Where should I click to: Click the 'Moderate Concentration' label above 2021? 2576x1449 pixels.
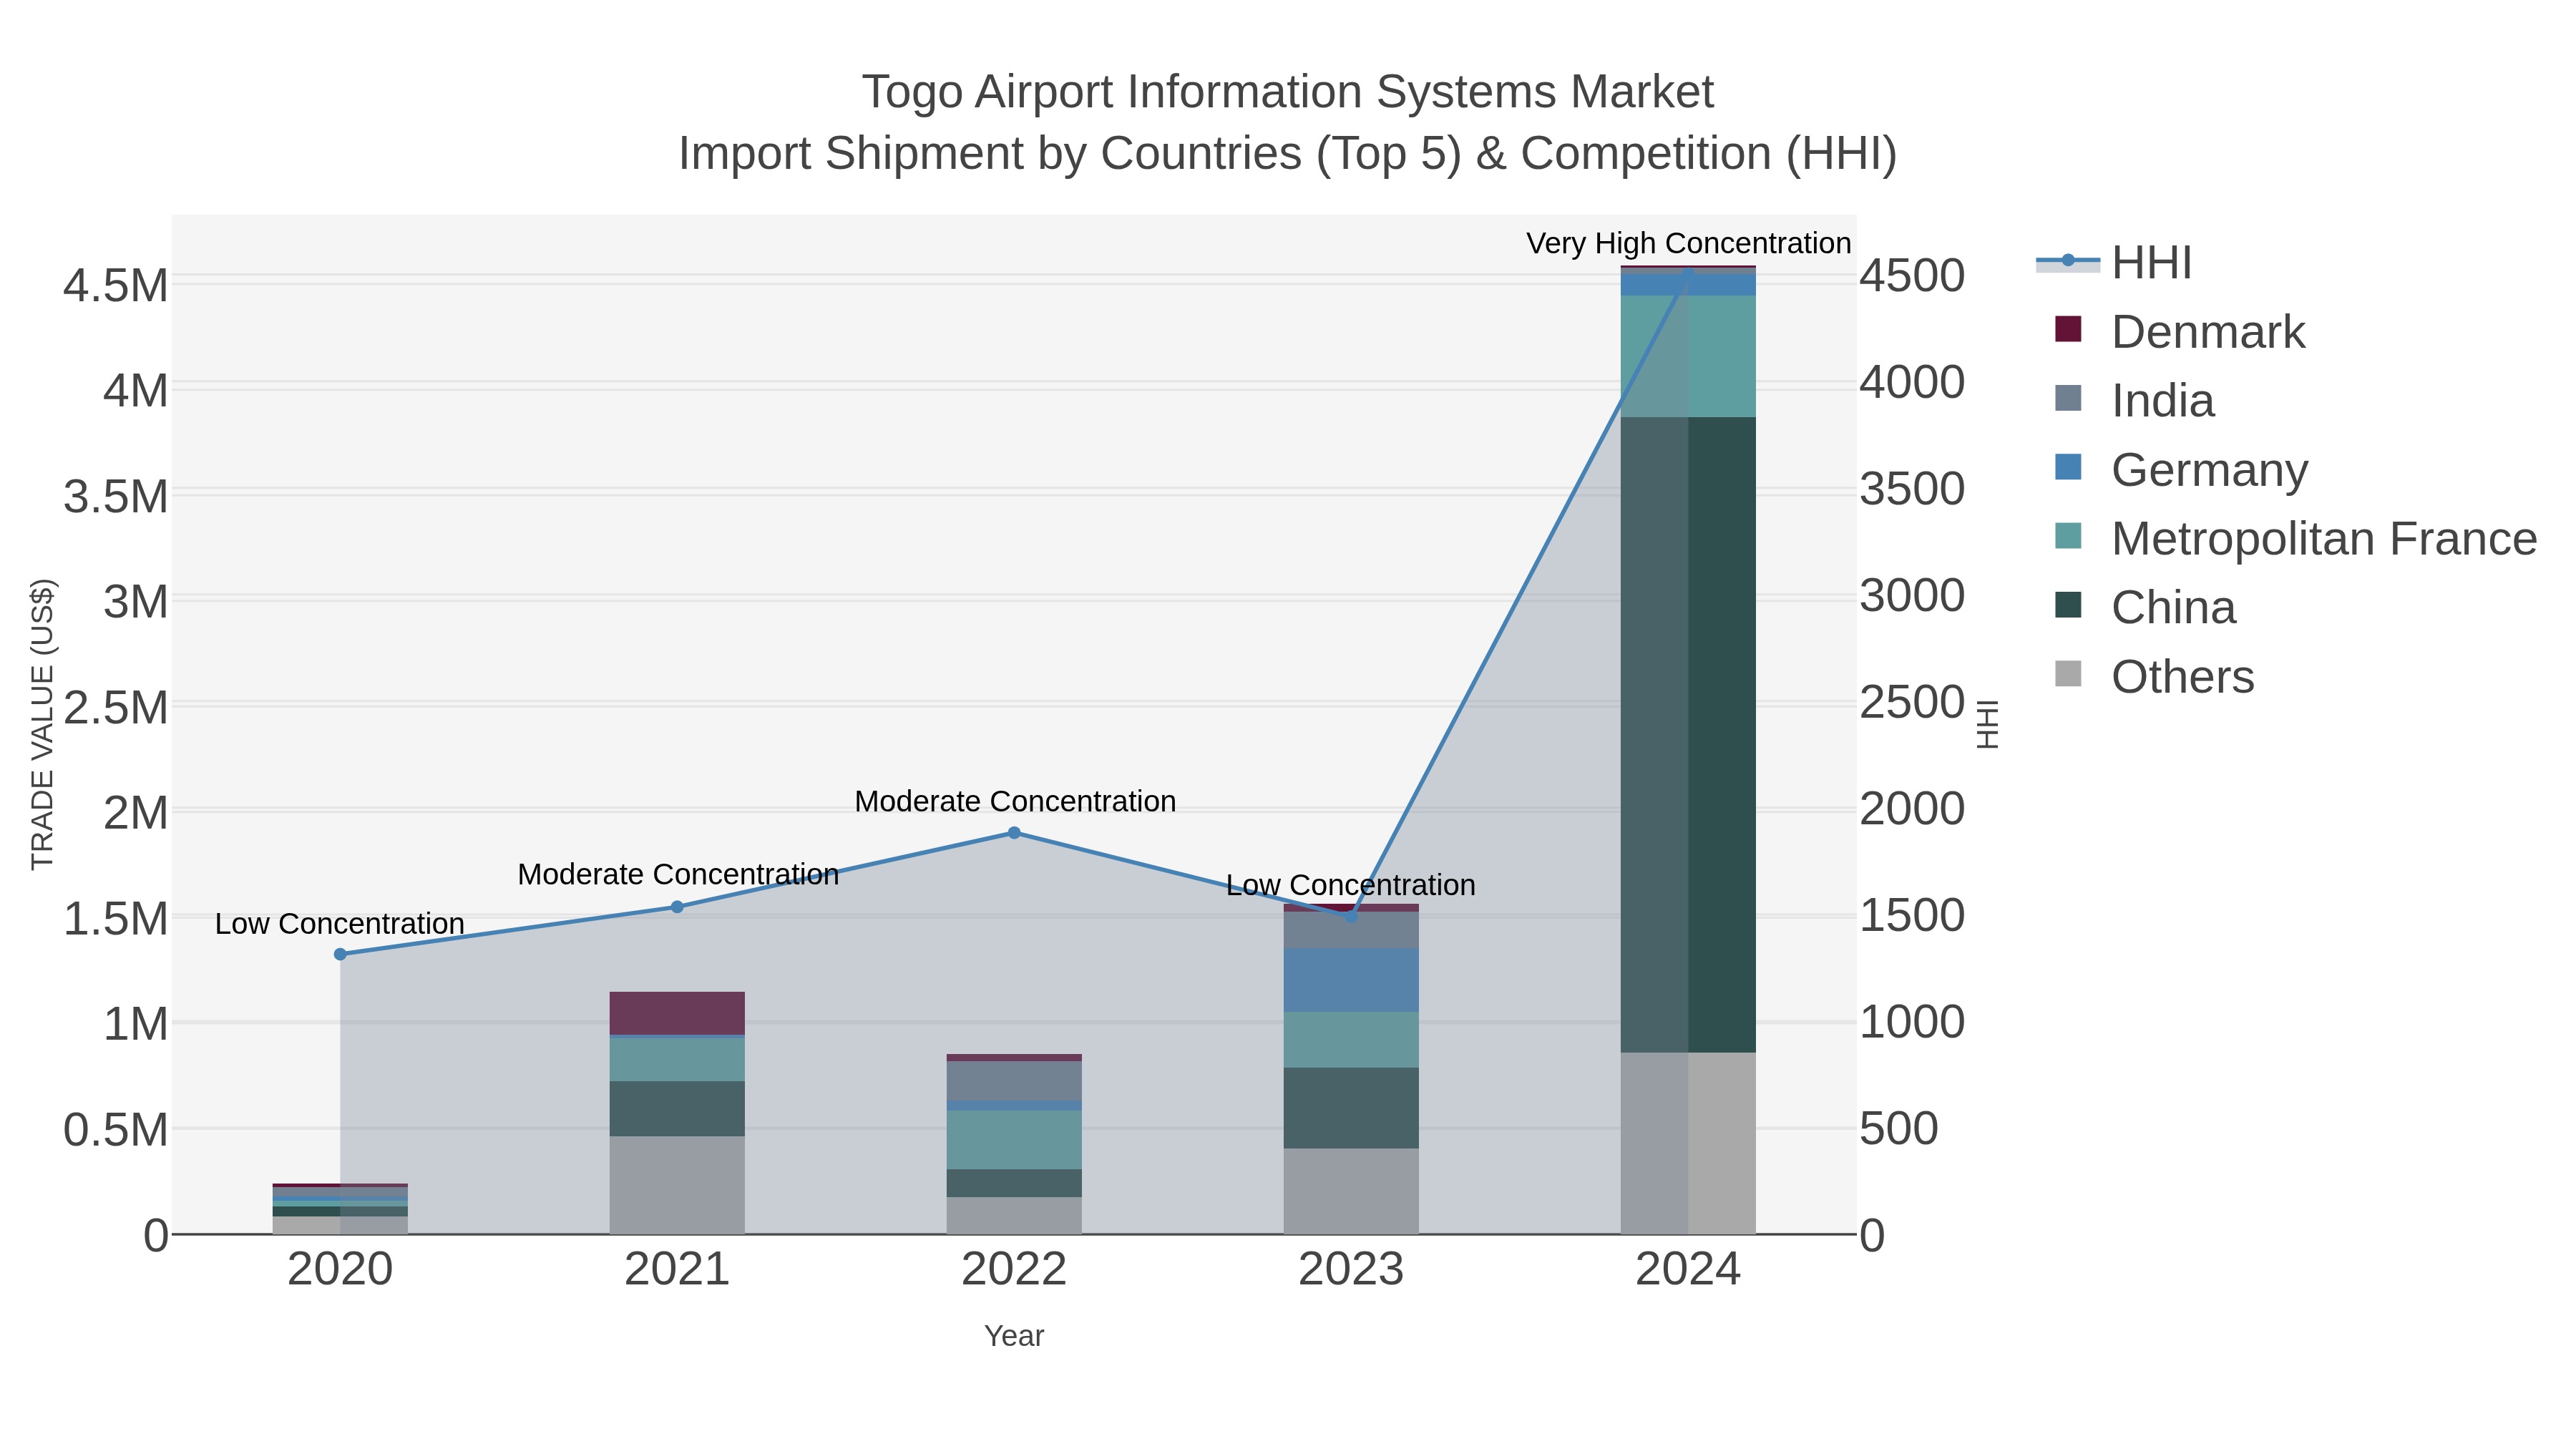678,874
